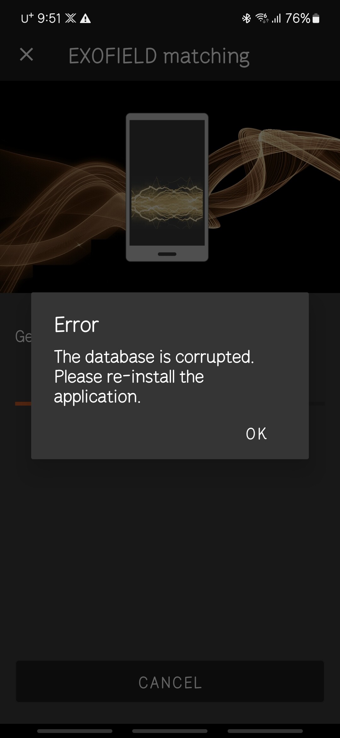Tap the 9:51 clock in status bar
Screen dimensions: 340x738
pyautogui.click(x=49, y=18)
